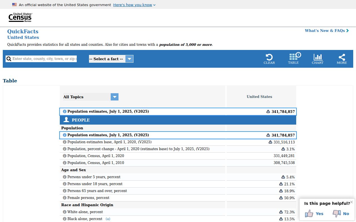Focus the state, county, city search field
The height and width of the screenshot is (222, 356).
(44, 59)
